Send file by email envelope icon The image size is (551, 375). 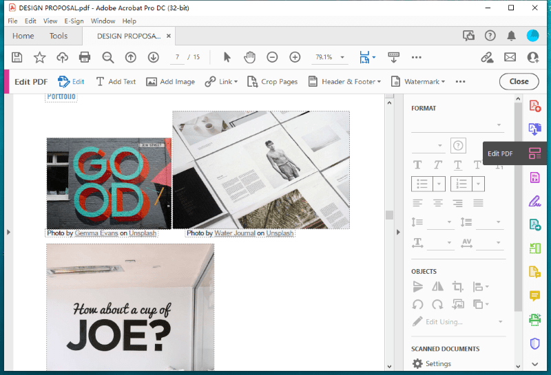click(x=510, y=57)
